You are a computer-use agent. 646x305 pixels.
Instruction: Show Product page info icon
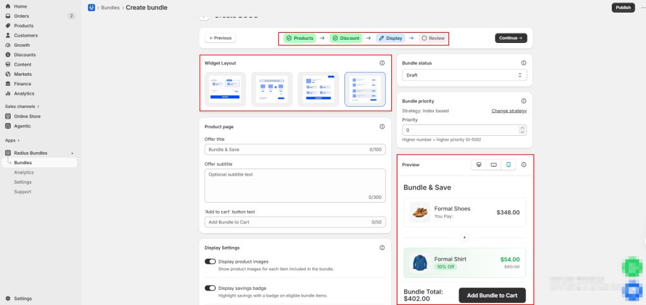[x=382, y=126]
